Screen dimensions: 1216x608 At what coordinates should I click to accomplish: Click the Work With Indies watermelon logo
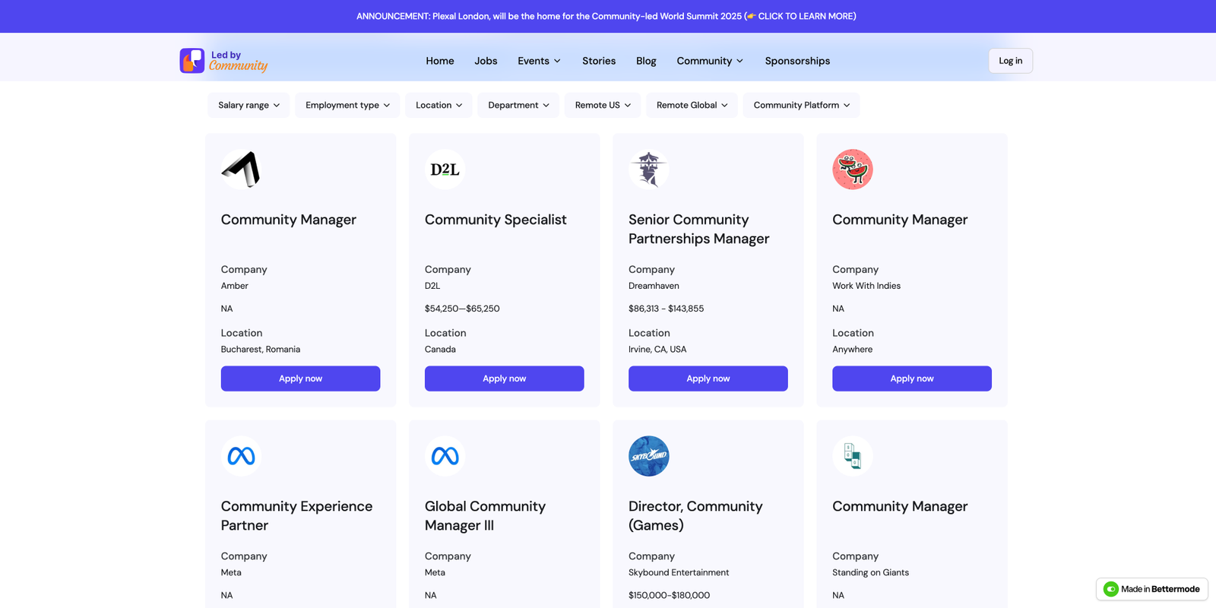pyautogui.click(x=852, y=169)
